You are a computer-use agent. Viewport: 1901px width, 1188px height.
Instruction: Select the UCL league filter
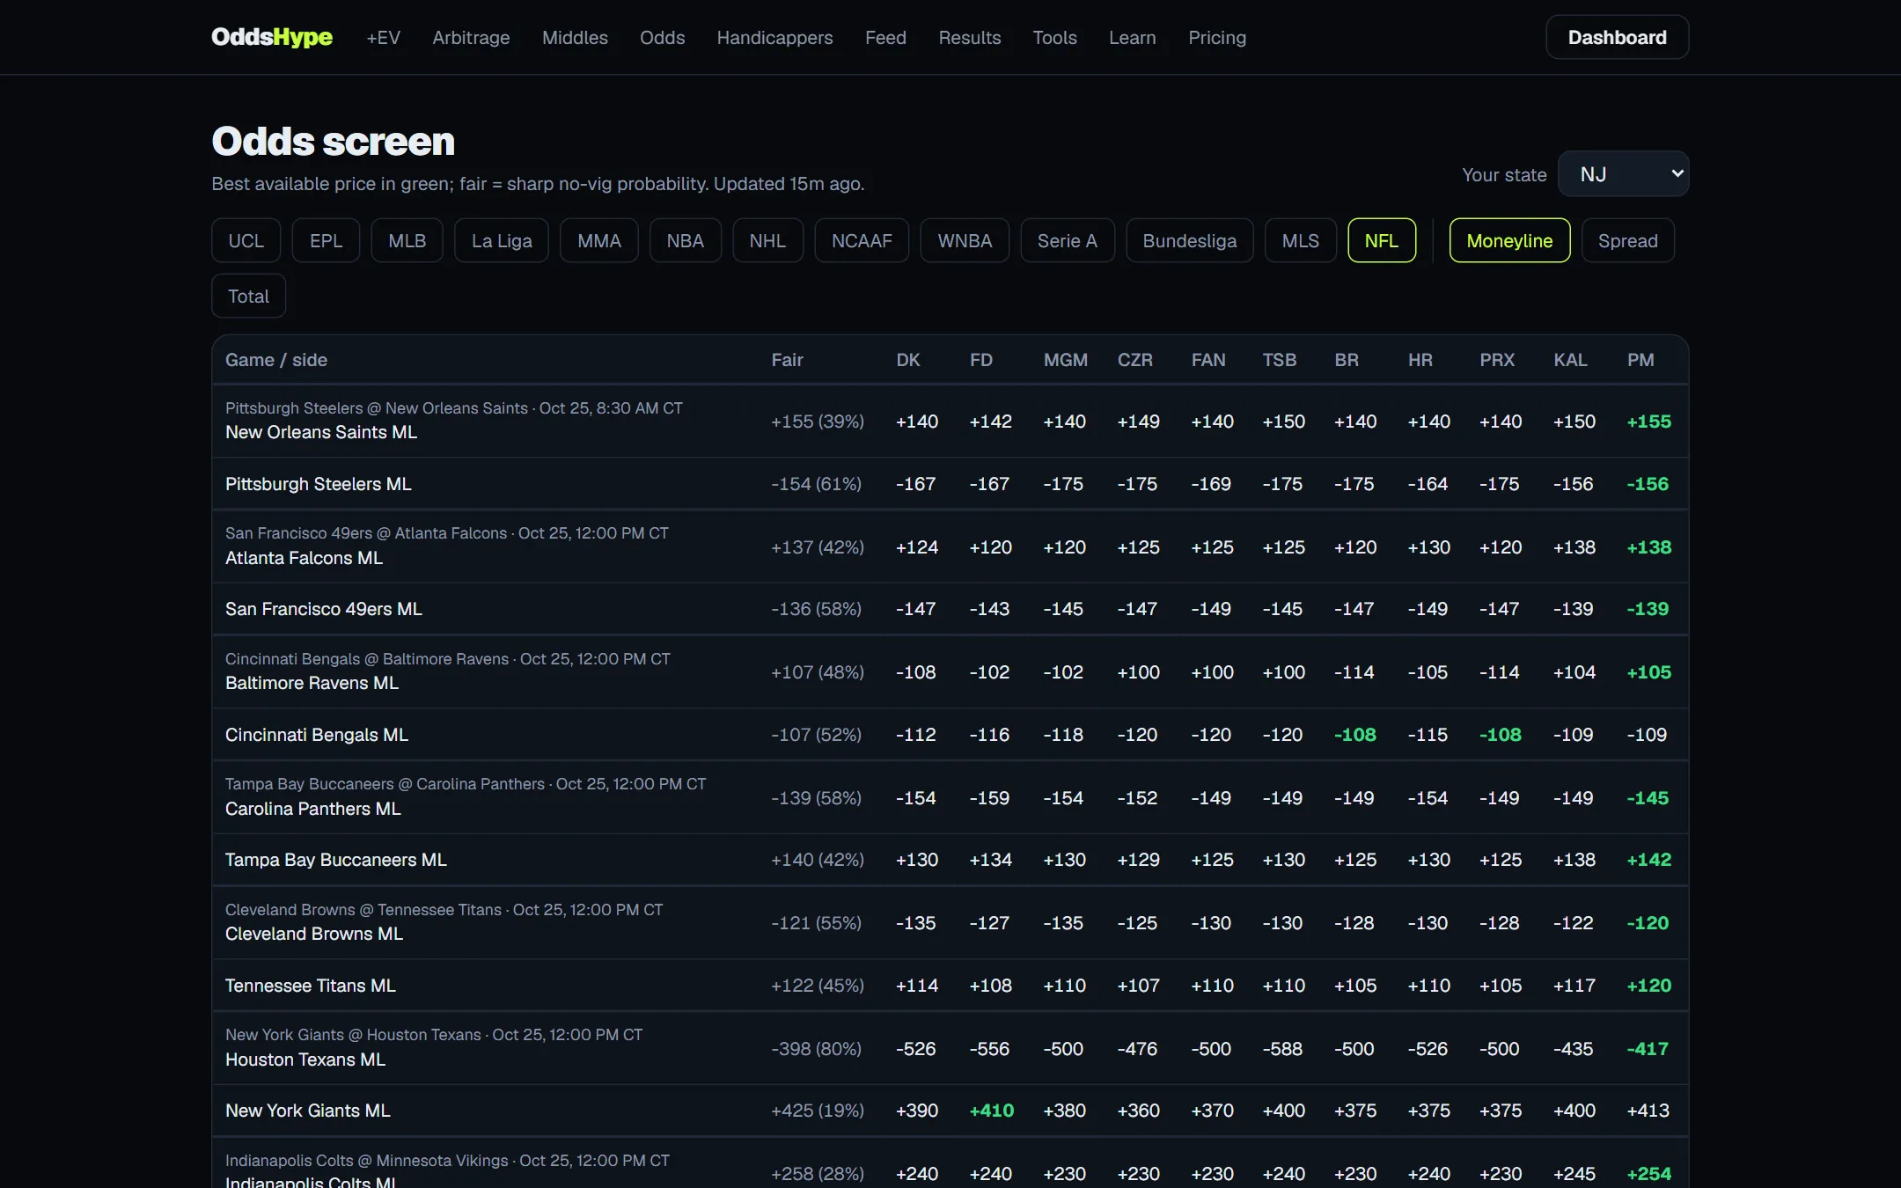coord(246,240)
